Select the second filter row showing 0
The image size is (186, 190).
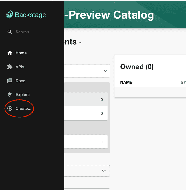pos(86,113)
